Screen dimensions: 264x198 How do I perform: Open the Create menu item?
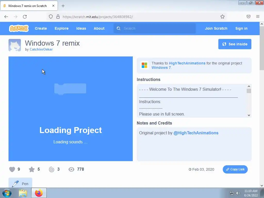[x=41, y=28]
